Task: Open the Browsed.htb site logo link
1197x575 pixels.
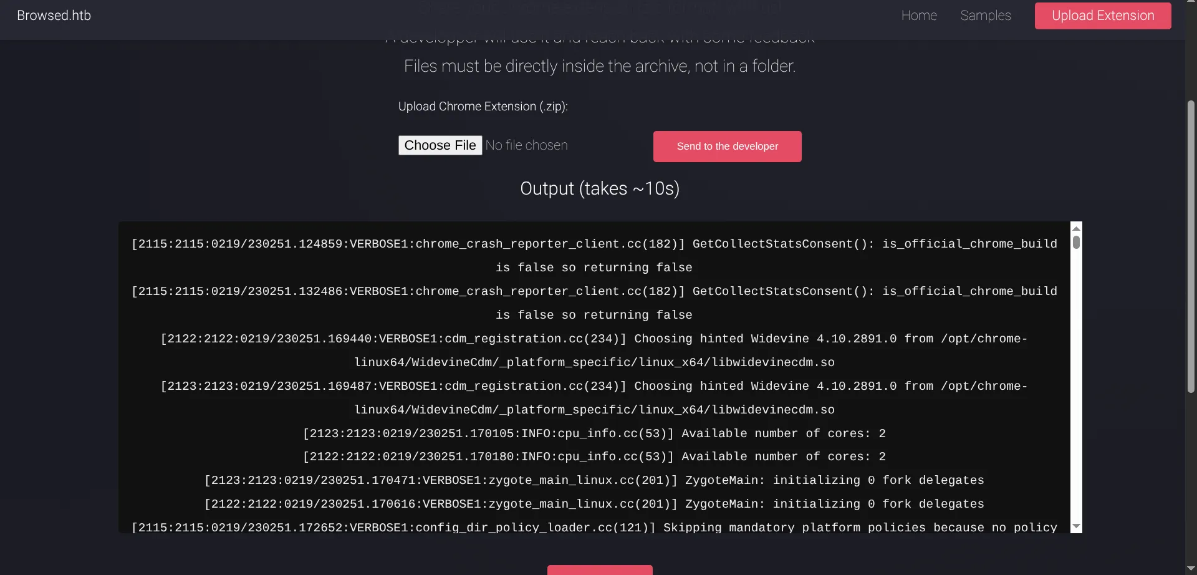Action: (x=54, y=16)
